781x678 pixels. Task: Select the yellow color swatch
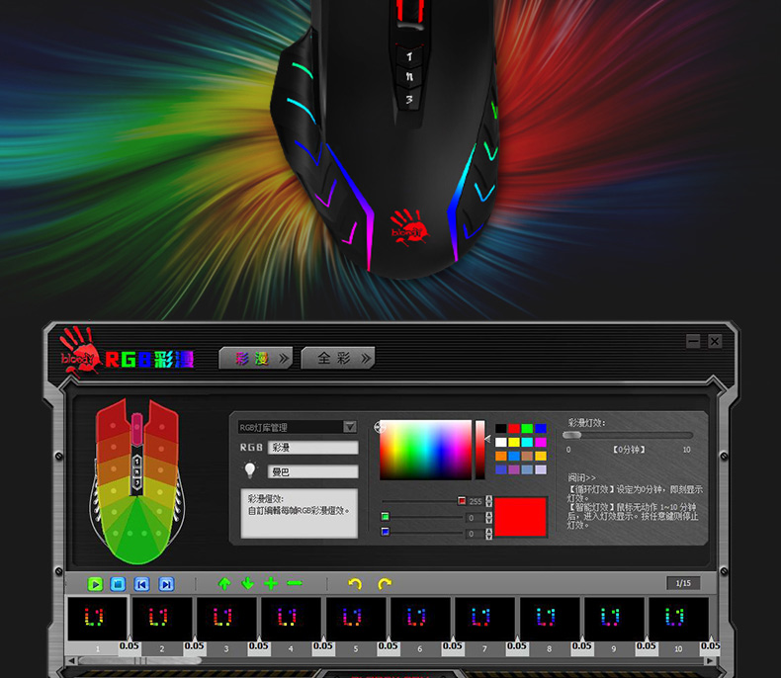click(x=514, y=442)
